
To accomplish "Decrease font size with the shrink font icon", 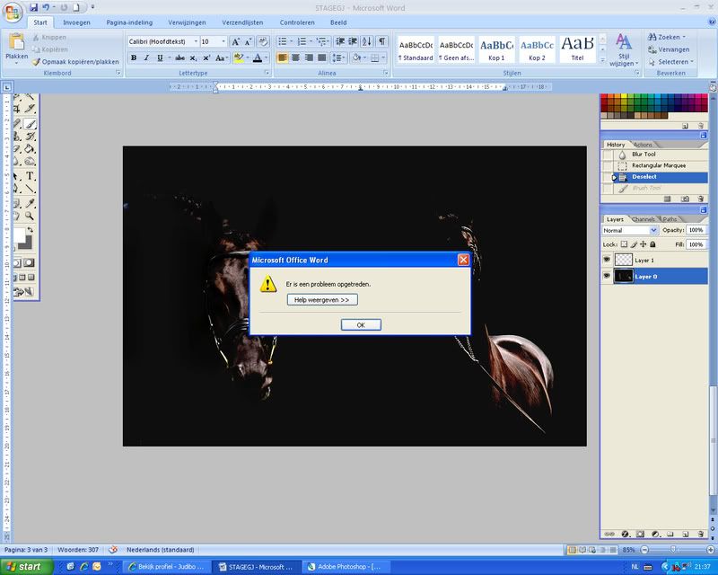I will [248, 41].
